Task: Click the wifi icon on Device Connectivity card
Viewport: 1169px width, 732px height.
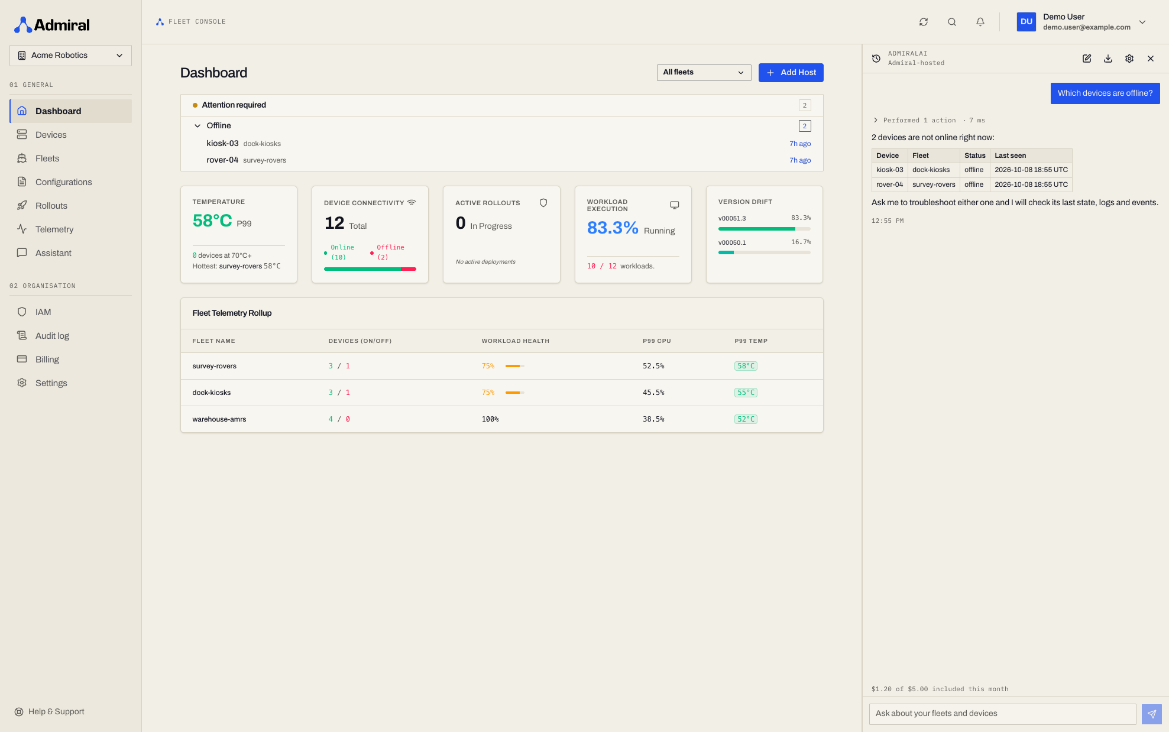Action: pyautogui.click(x=412, y=202)
